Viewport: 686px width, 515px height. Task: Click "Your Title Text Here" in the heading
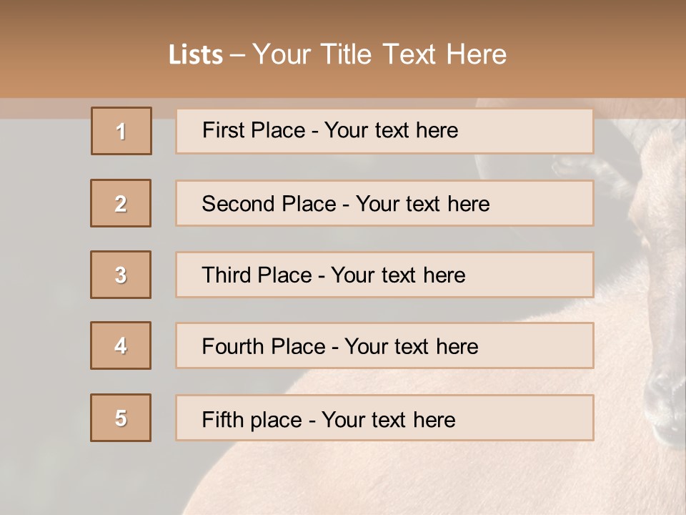pos(379,55)
